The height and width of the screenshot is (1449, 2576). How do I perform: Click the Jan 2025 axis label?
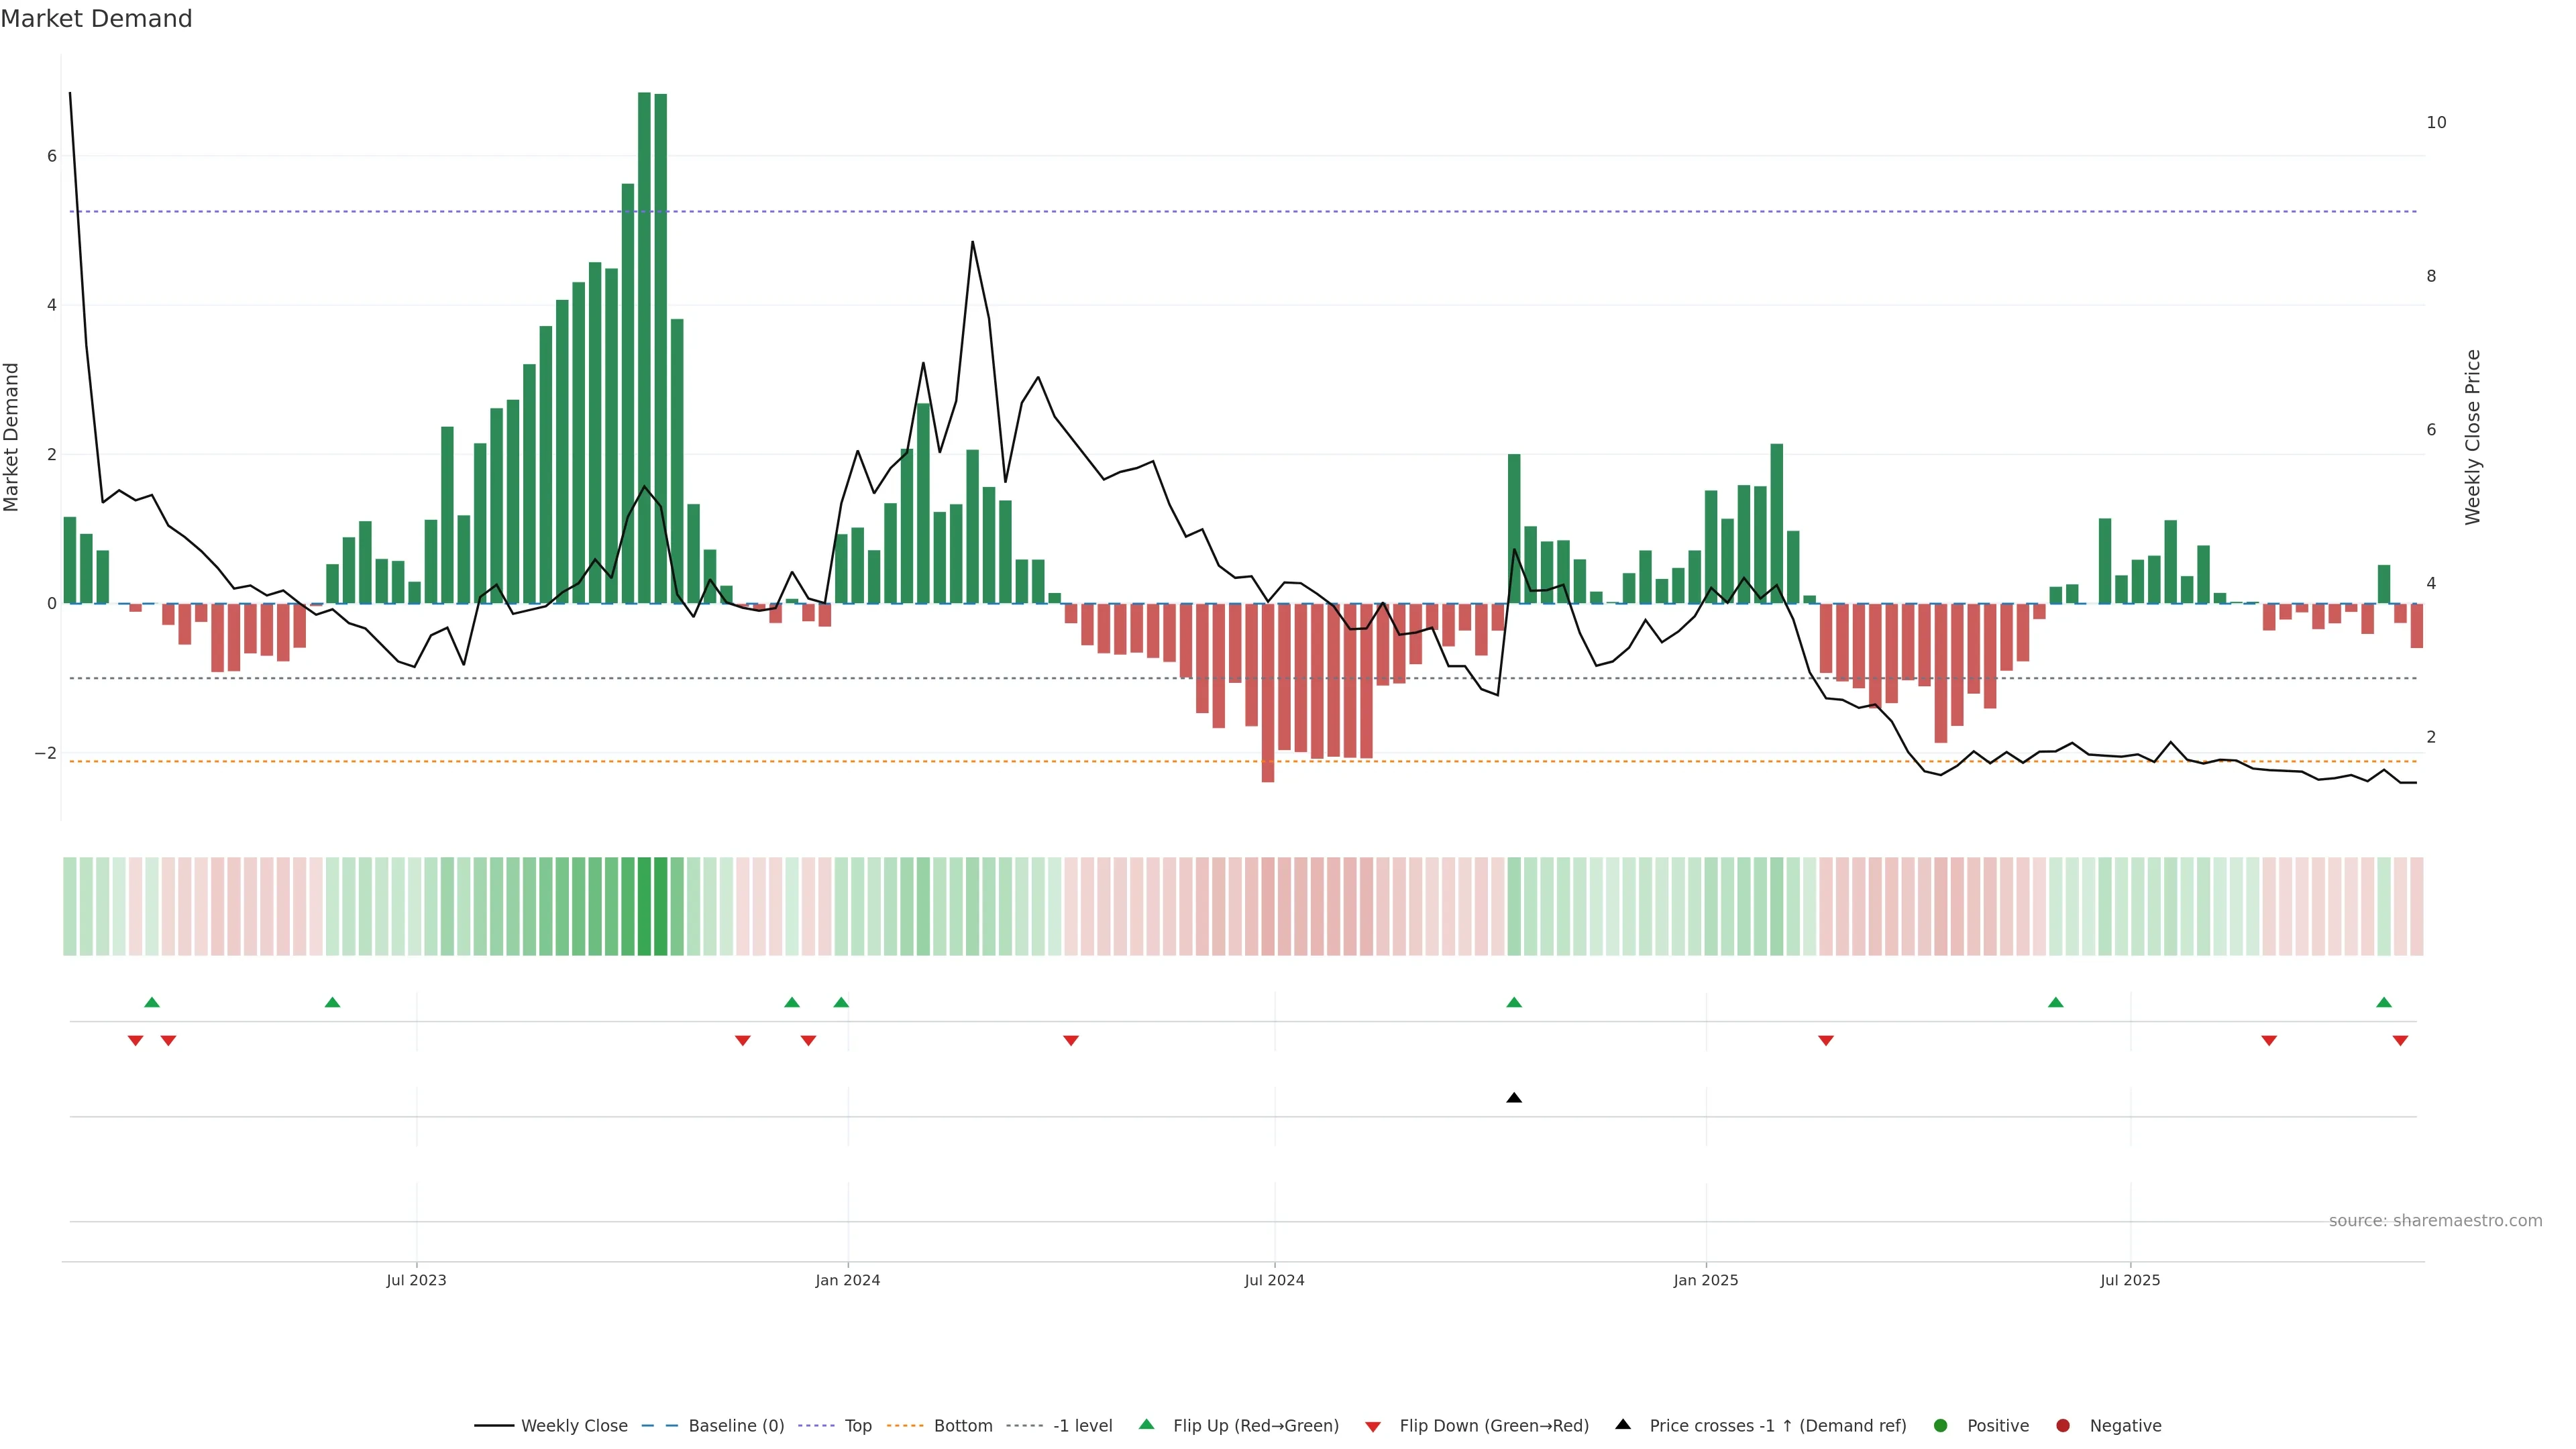(1705, 1280)
